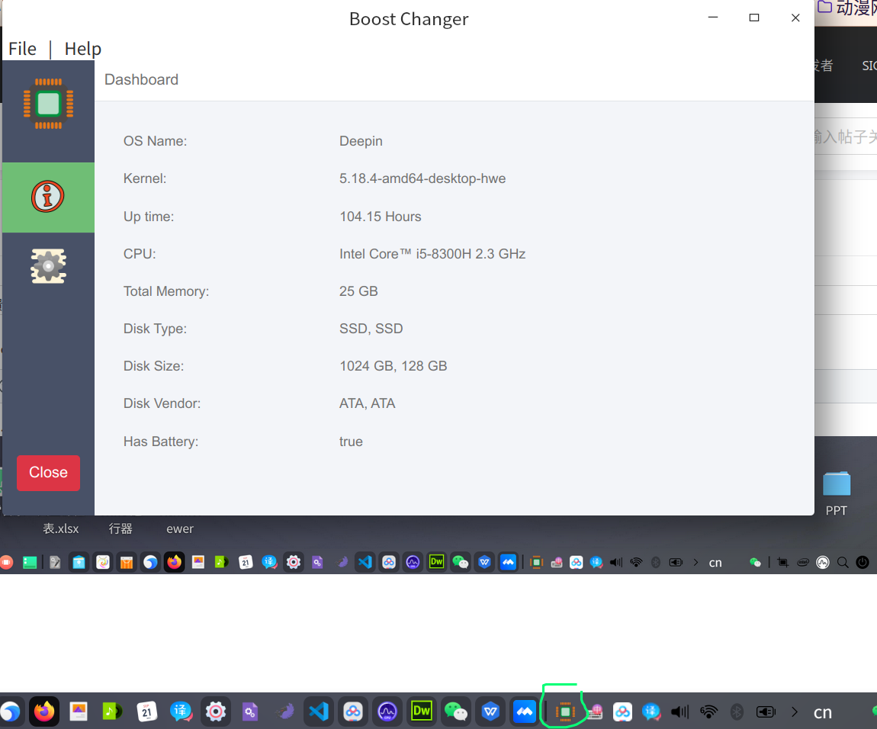Select the OS name value Deepin
The width and height of the screenshot is (877, 729).
[361, 141]
